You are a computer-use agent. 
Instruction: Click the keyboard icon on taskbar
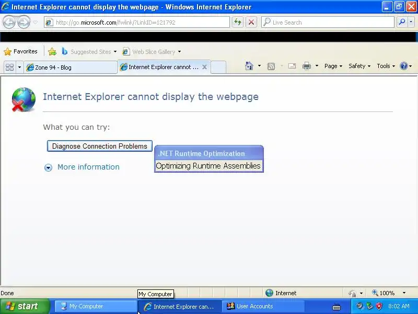[x=336, y=307]
